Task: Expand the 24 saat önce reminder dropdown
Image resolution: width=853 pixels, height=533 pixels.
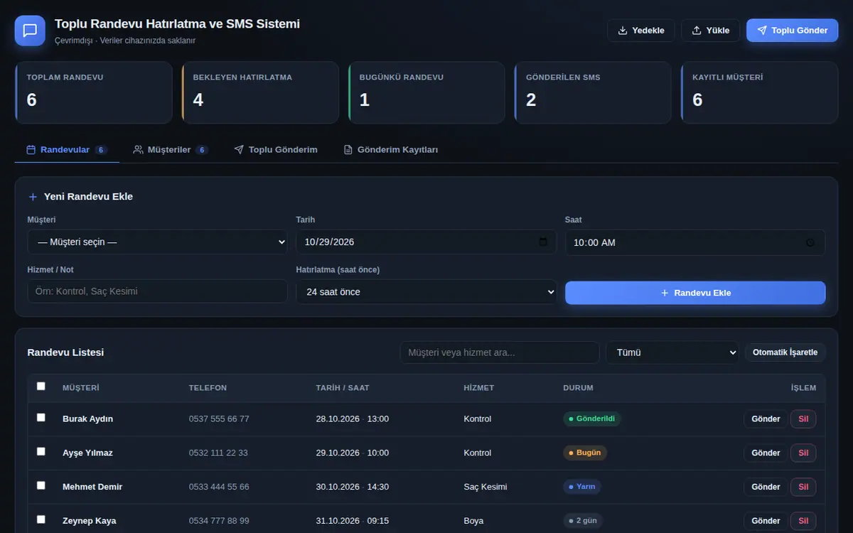Action: [x=426, y=291]
